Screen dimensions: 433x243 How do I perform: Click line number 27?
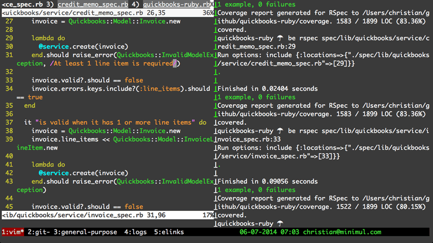coord(9,21)
